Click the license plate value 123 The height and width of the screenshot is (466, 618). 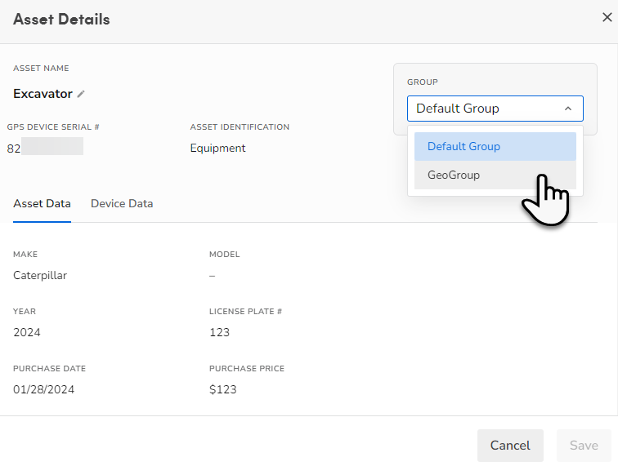tap(220, 333)
